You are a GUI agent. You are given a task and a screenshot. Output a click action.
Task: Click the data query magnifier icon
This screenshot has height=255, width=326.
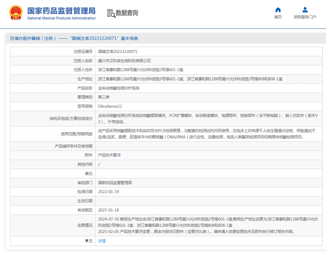pyautogui.click(x=111, y=13)
